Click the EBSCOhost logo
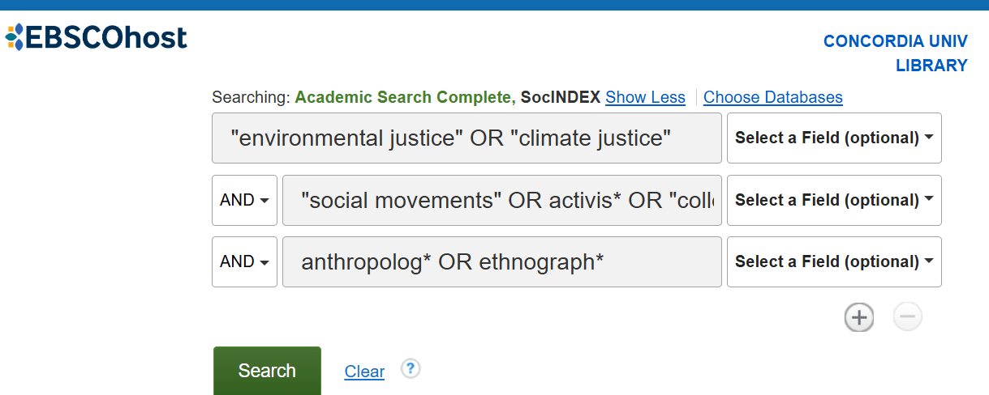 [x=96, y=36]
